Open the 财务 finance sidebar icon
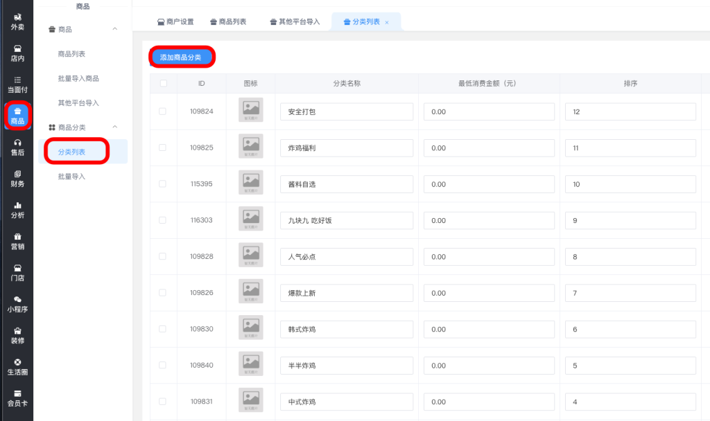Image resolution: width=710 pixels, height=421 pixels. 17,174
